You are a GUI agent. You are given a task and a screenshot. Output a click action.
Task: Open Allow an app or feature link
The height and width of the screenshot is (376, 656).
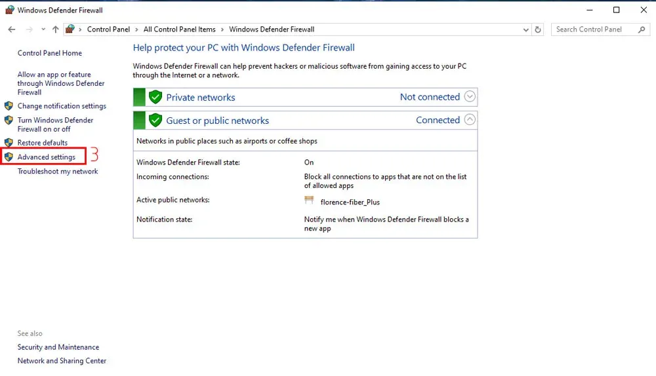click(61, 83)
